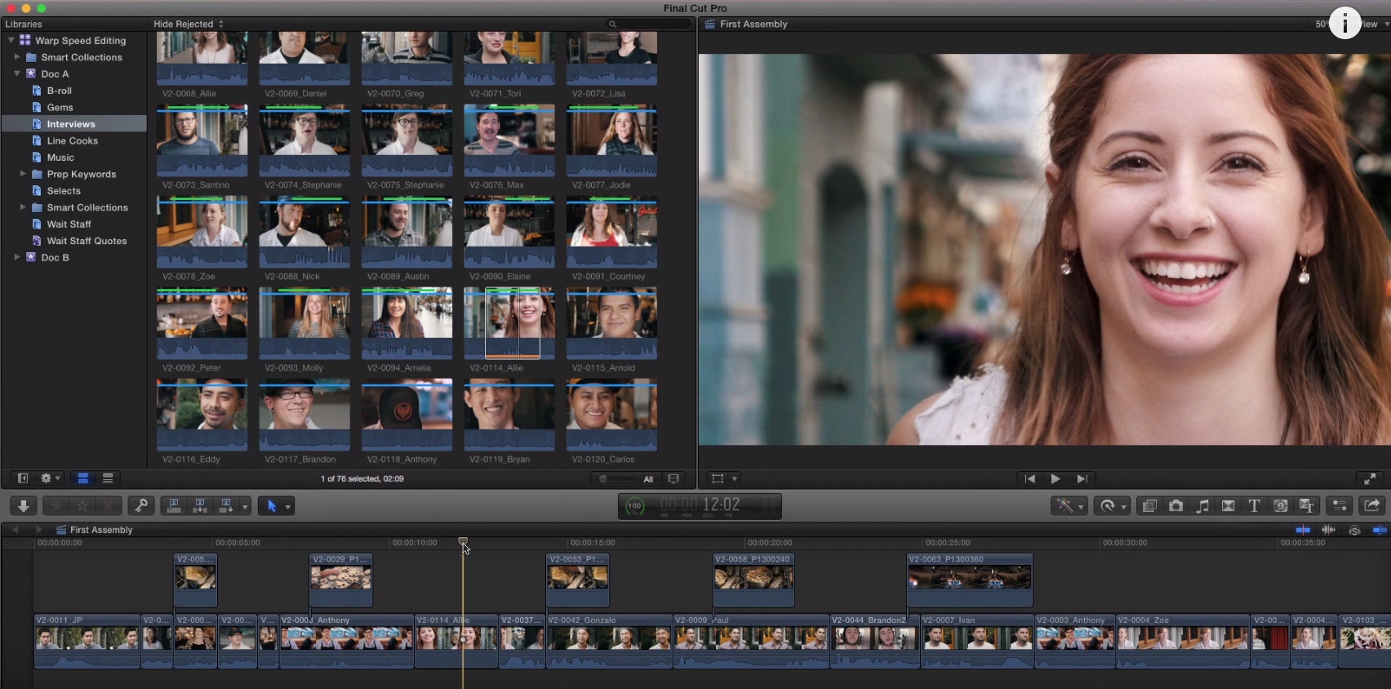Screen dimensions: 1391x689
Task: Toggle audio skimming waveform button
Action: tap(1328, 530)
